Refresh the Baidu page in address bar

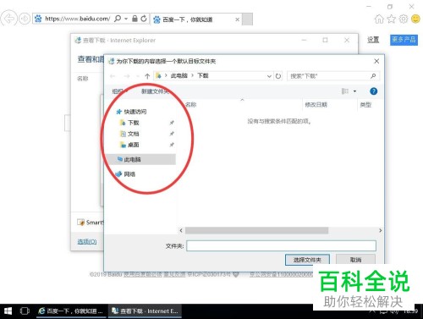[x=144, y=19]
